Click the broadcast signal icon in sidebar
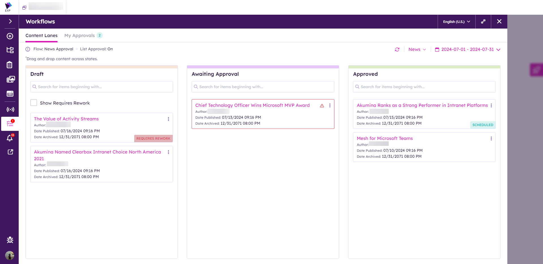This screenshot has width=543, height=264. tap(10, 109)
